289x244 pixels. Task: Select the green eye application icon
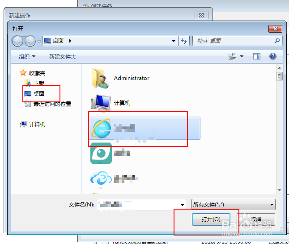click(x=101, y=153)
